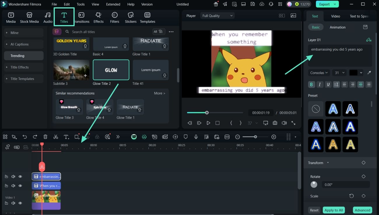This screenshot has width=379, height=215.
Task: Switch to the Animation sub-tab
Action: tap(338, 27)
